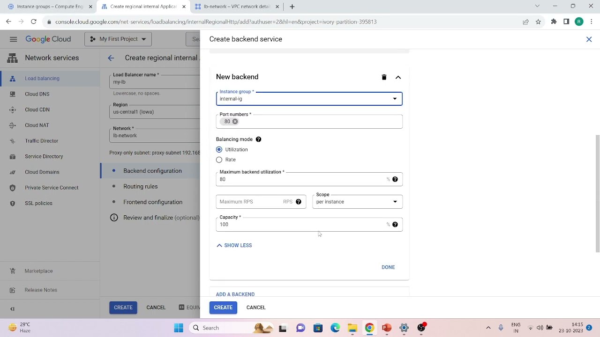
Task: Open Traffic Director sidebar item
Action: pyautogui.click(x=41, y=141)
